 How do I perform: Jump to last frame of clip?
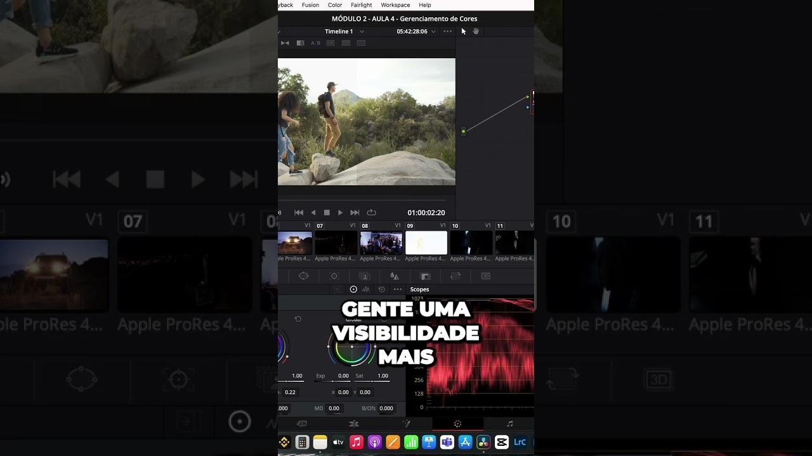tap(355, 213)
